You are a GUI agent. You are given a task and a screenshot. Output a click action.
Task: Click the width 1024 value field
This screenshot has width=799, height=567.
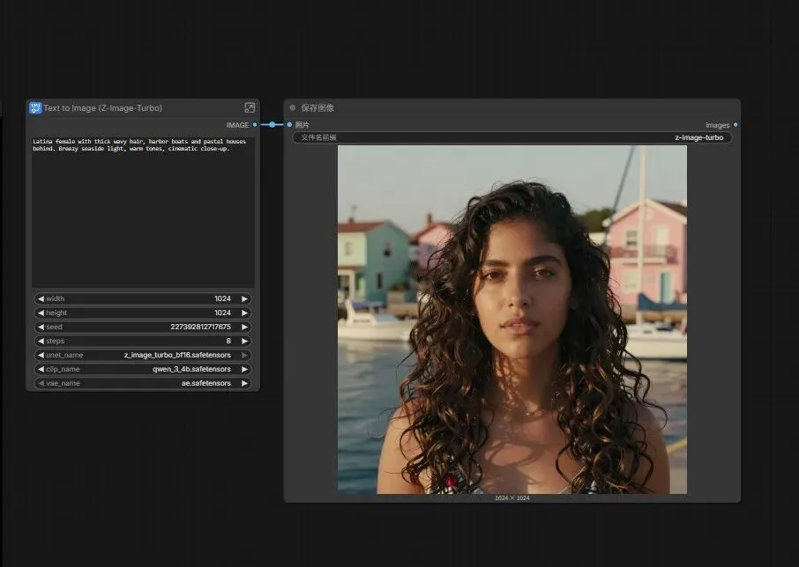(143, 298)
